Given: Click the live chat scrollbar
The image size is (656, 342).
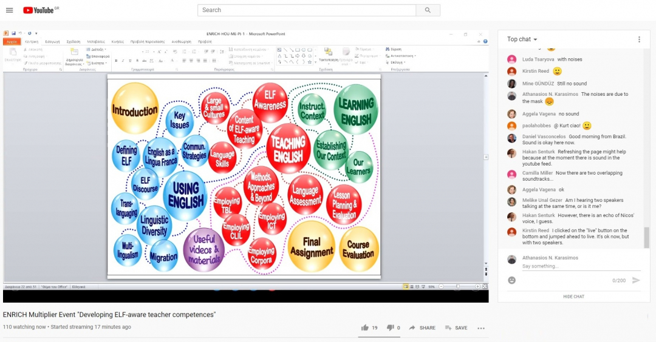Looking at the screenshot, I should (x=646, y=236).
